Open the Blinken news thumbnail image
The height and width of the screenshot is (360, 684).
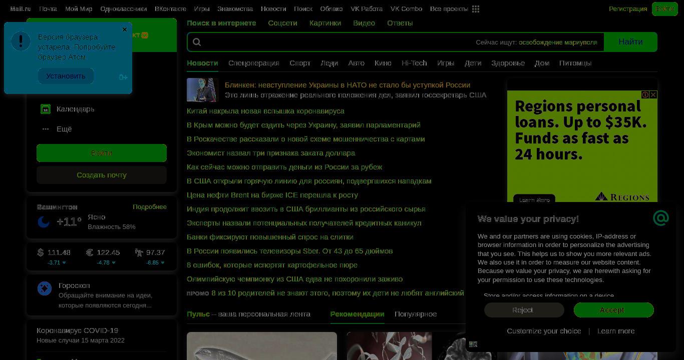pyautogui.click(x=203, y=90)
